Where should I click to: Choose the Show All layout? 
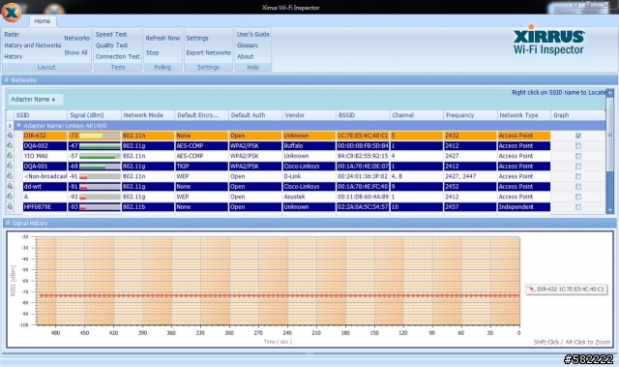[75, 52]
